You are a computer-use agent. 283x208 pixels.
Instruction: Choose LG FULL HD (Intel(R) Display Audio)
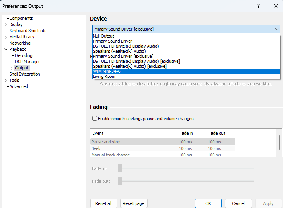pyautogui.click(x=126, y=46)
